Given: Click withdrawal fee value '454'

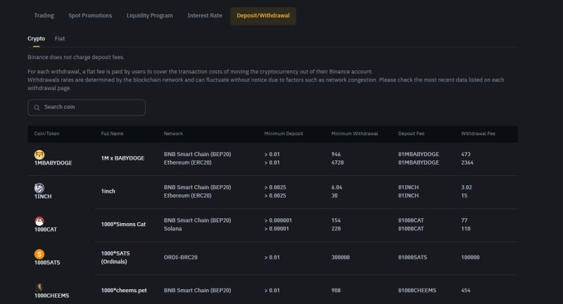Looking at the screenshot, I should tap(466, 291).
